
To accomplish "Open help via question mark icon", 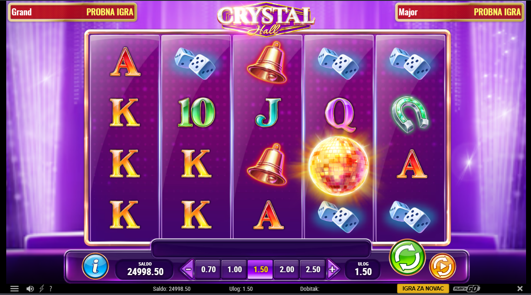I will [x=51, y=289].
